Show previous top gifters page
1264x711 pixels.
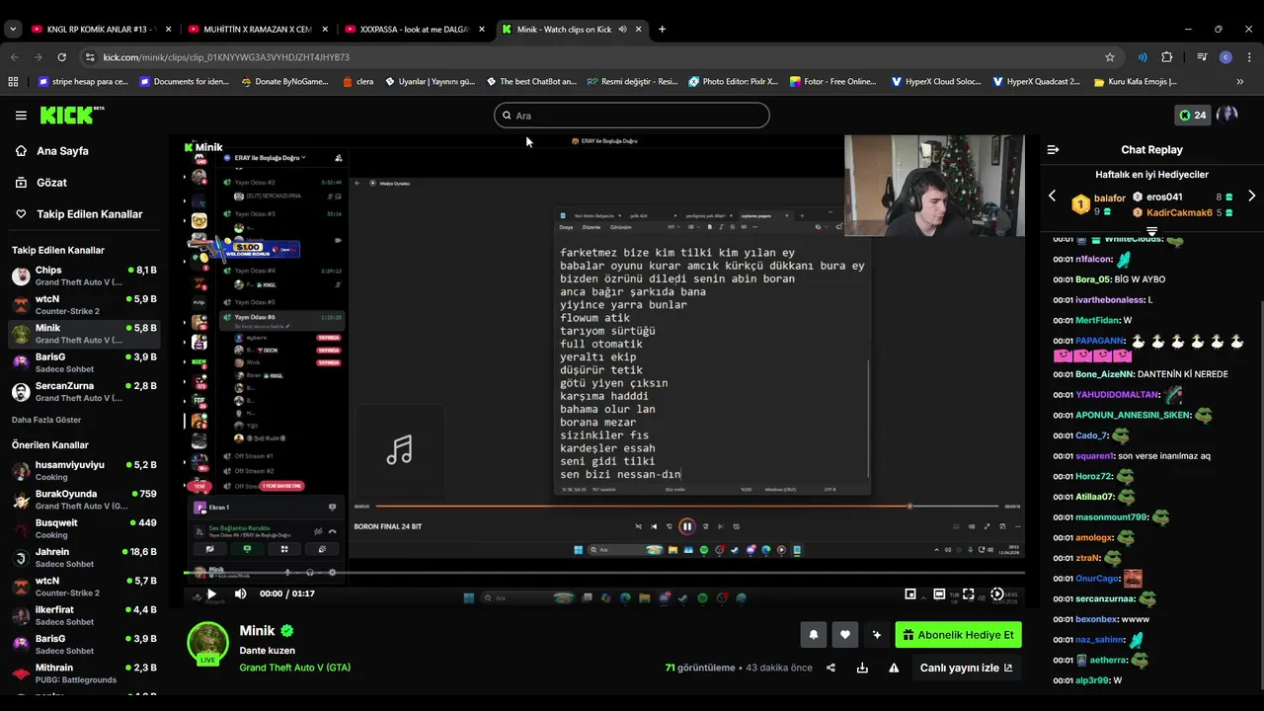[1053, 197]
